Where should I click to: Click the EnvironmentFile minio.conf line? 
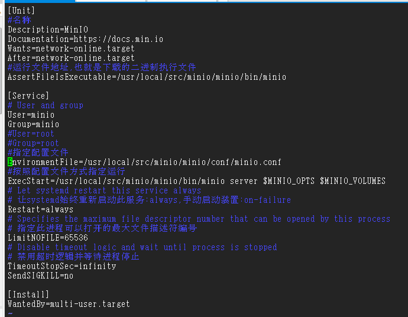(144, 162)
